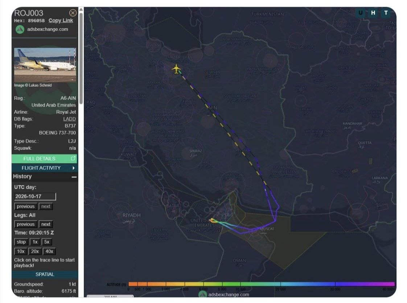The height and width of the screenshot is (303, 407).
Task: Click the UTC day date field
Action: pyautogui.click(x=35, y=196)
